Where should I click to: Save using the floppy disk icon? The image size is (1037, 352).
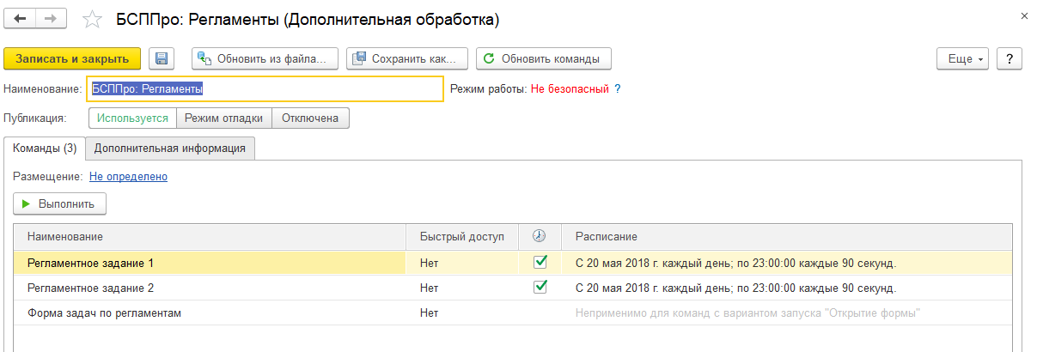tap(162, 58)
